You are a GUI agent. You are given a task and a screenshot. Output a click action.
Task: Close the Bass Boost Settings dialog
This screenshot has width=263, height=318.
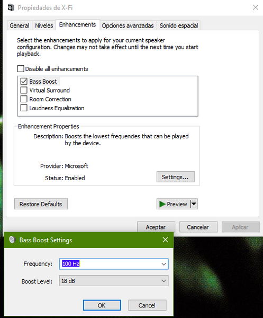click(165, 240)
